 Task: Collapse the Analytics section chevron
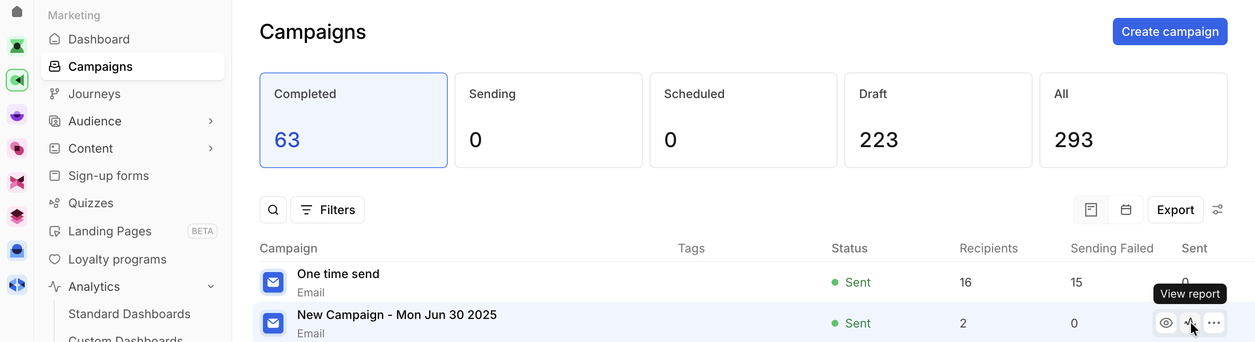pyautogui.click(x=210, y=287)
